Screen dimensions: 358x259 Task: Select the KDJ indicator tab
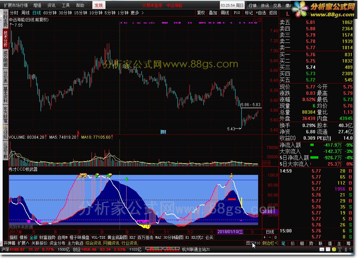coord(133,237)
